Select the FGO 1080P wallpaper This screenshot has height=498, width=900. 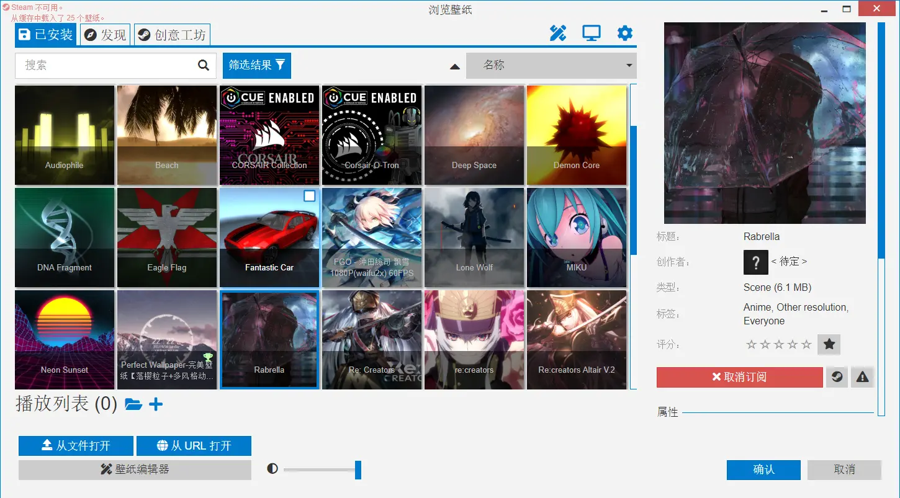(372, 238)
